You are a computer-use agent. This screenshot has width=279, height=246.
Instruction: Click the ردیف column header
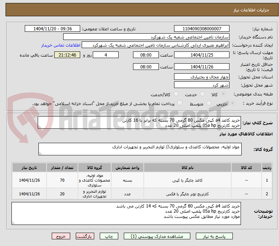(x=267, y=168)
